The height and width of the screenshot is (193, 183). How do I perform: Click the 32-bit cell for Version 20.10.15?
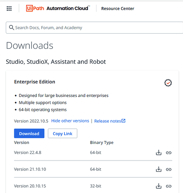[x=96, y=186]
